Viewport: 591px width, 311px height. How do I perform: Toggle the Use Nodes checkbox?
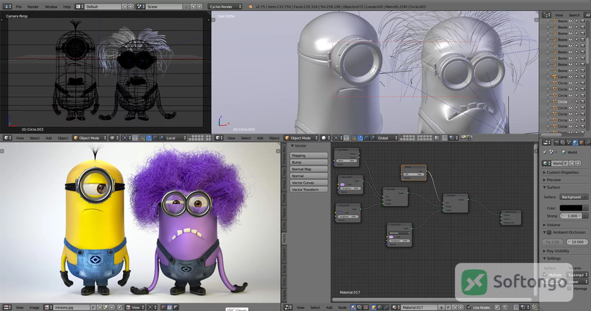[x=469, y=307]
